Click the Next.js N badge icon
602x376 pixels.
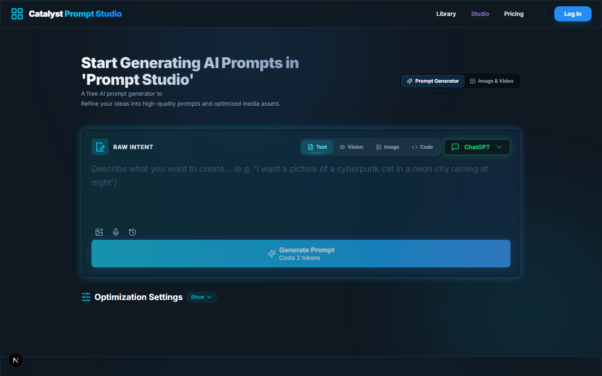[16, 360]
